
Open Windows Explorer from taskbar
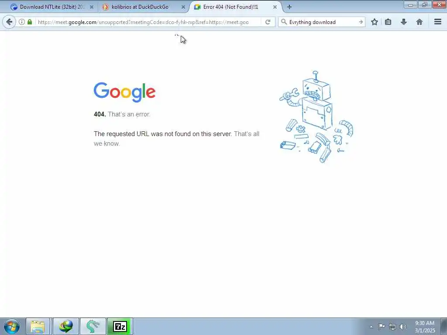tap(38, 326)
